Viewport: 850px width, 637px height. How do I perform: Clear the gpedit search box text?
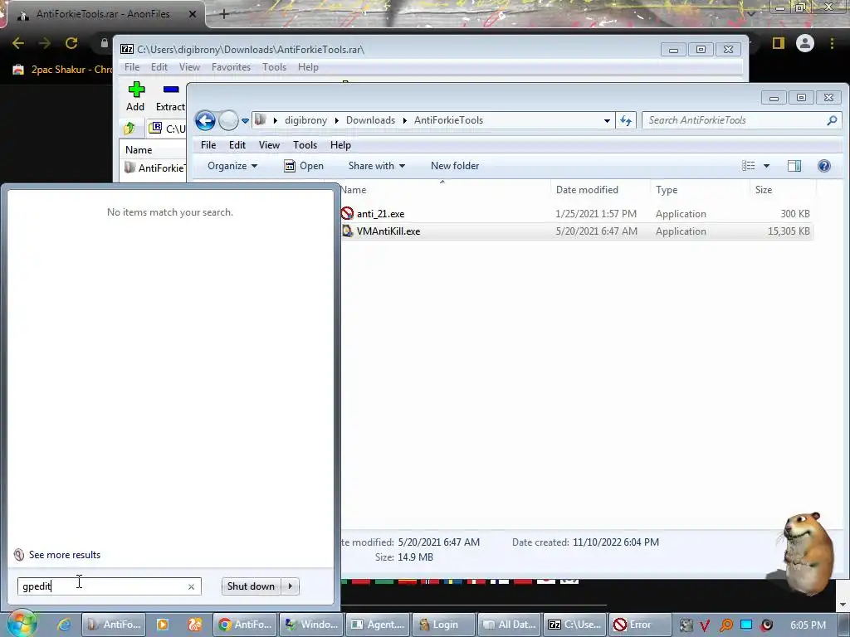(x=191, y=586)
